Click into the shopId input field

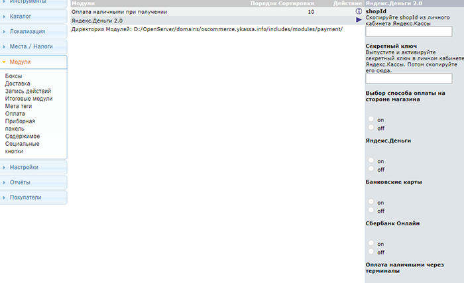[x=409, y=31]
